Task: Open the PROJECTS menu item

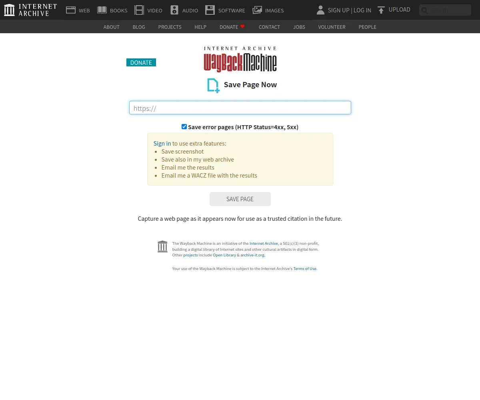Action: click(x=170, y=27)
